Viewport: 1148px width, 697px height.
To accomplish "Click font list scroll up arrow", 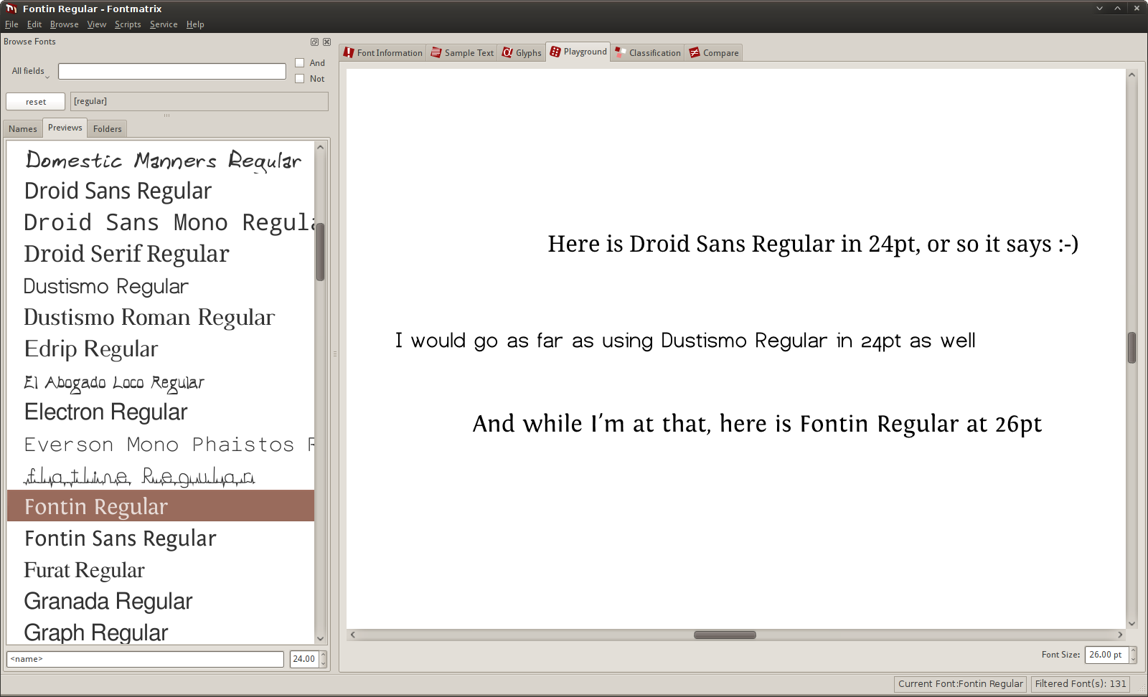I will point(321,147).
